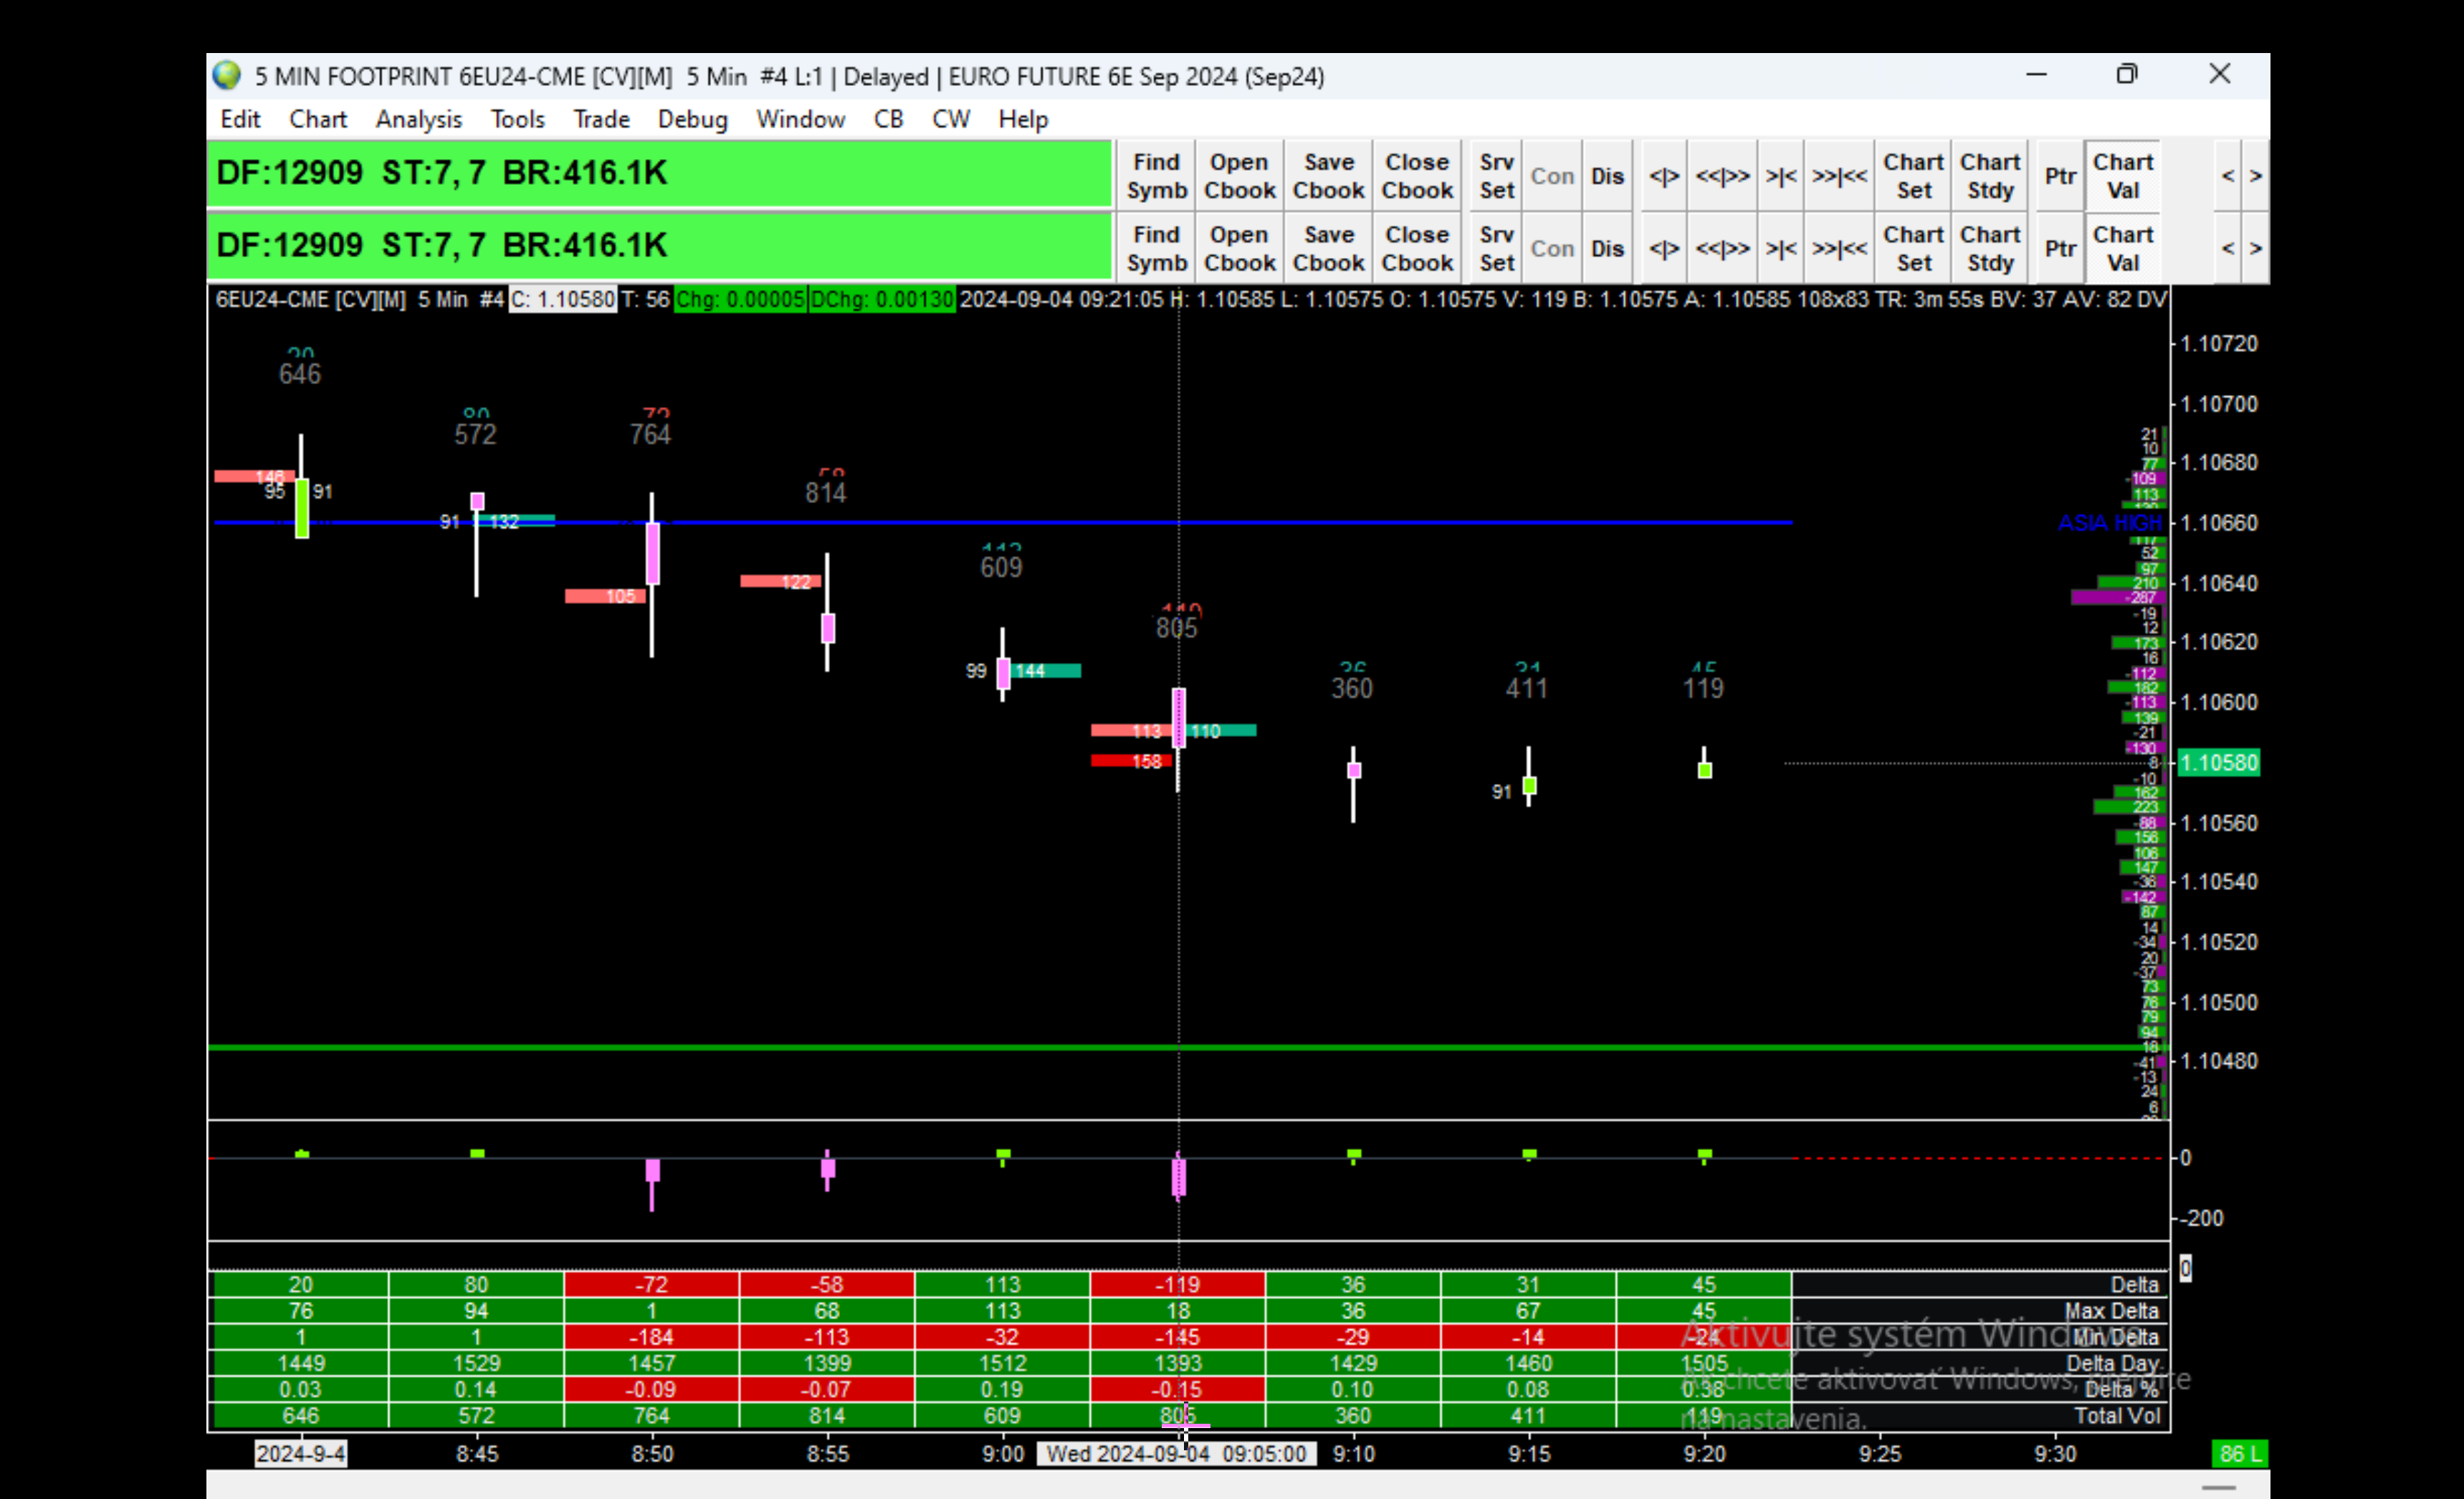
Task: Open the Analysis menu
Action: (x=418, y=120)
